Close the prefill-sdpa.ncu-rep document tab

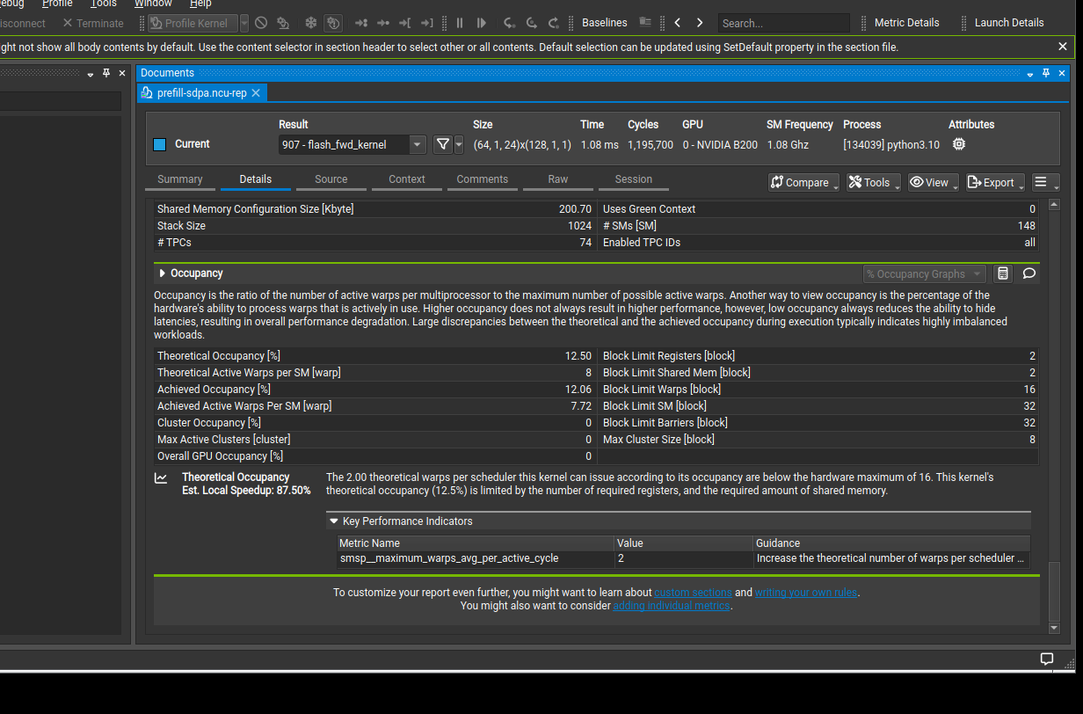tap(256, 92)
